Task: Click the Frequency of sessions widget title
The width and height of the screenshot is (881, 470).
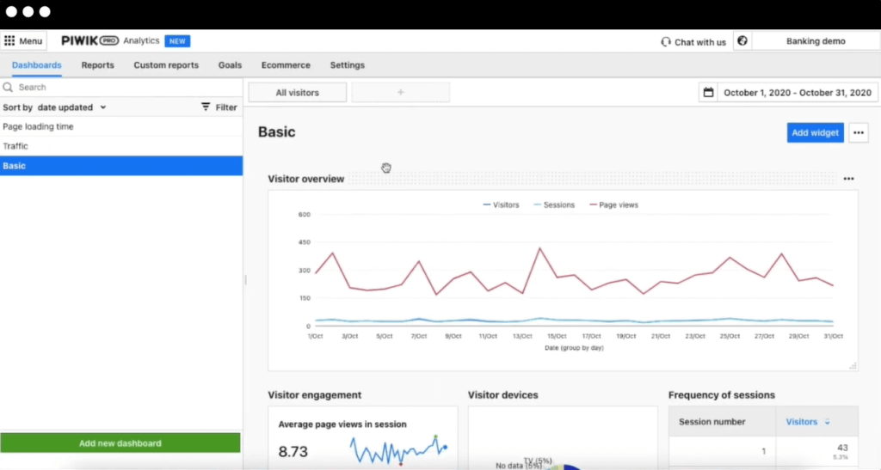Action: (x=722, y=395)
